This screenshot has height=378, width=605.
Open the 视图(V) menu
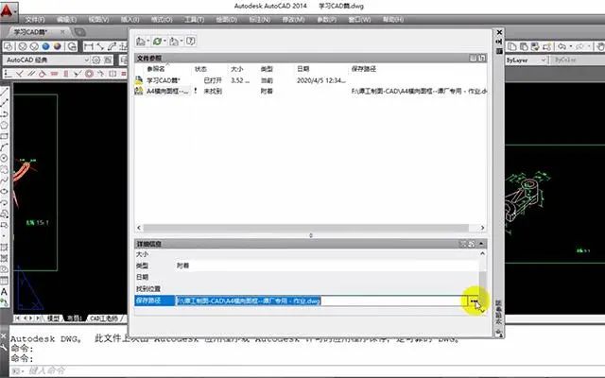coord(98,19)
